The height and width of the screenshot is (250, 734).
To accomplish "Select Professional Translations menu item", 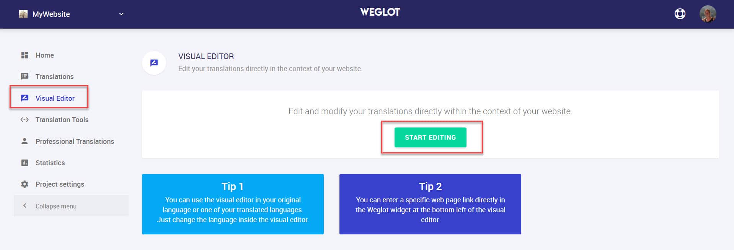I will (75, 141).
